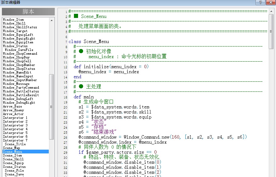Click the 脚本 panel header

[x=28, y=12]
